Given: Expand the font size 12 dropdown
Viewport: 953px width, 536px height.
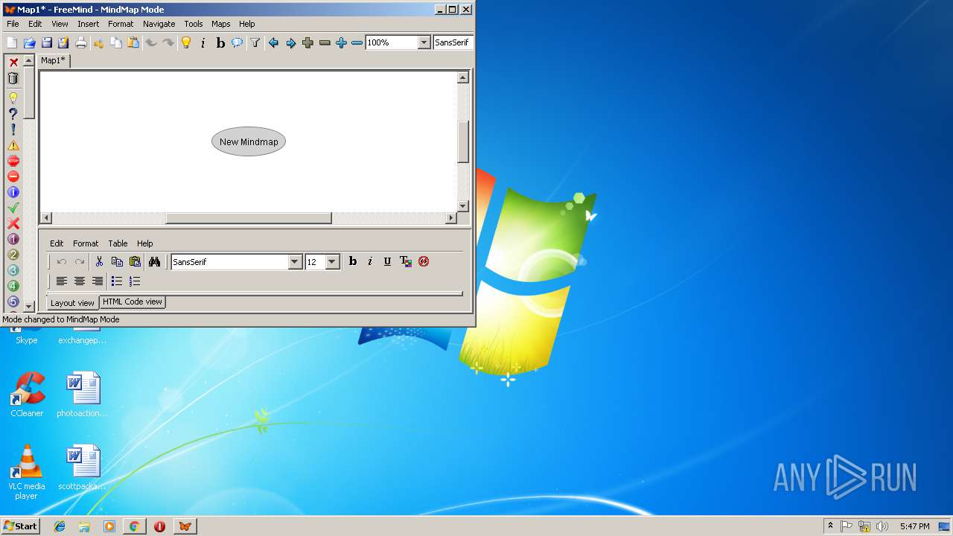Looking at the screenshot, I should point(333,262).
